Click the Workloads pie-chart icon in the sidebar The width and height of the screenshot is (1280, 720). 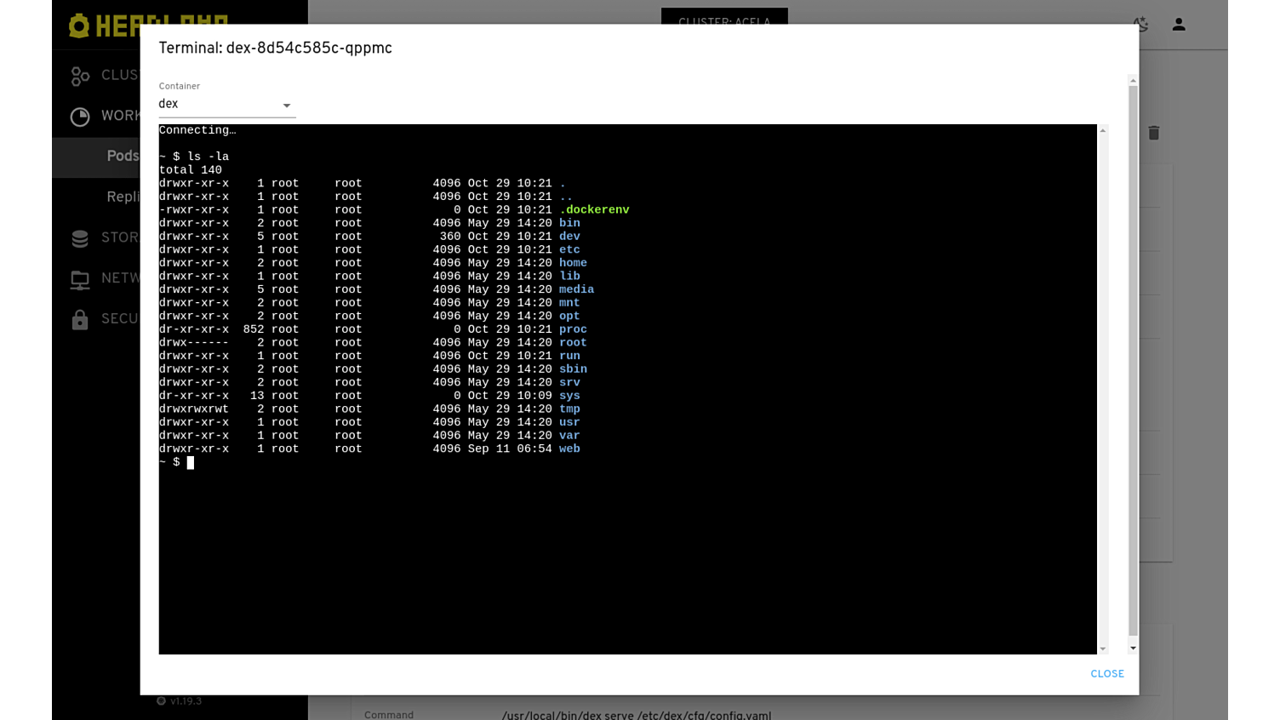(80, 117)
